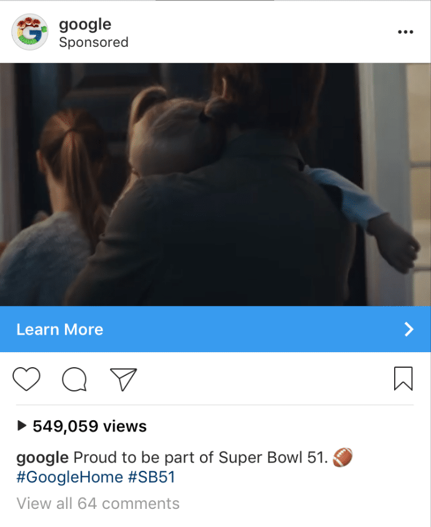Click the play triangle beside view count

click(21, 425)
